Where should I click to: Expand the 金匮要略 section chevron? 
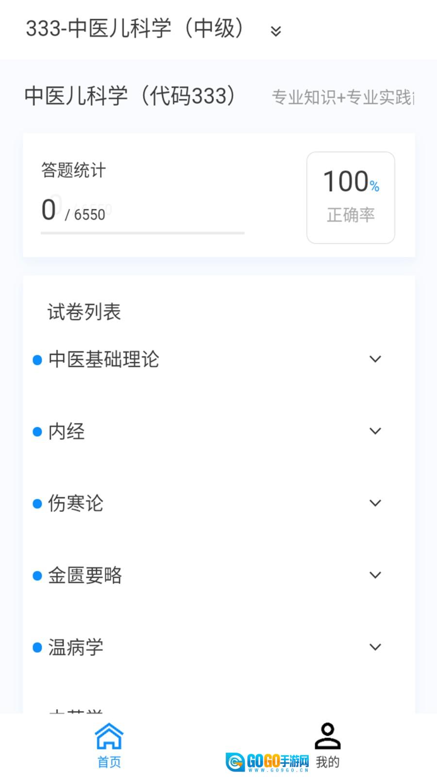tap(375, 575)
